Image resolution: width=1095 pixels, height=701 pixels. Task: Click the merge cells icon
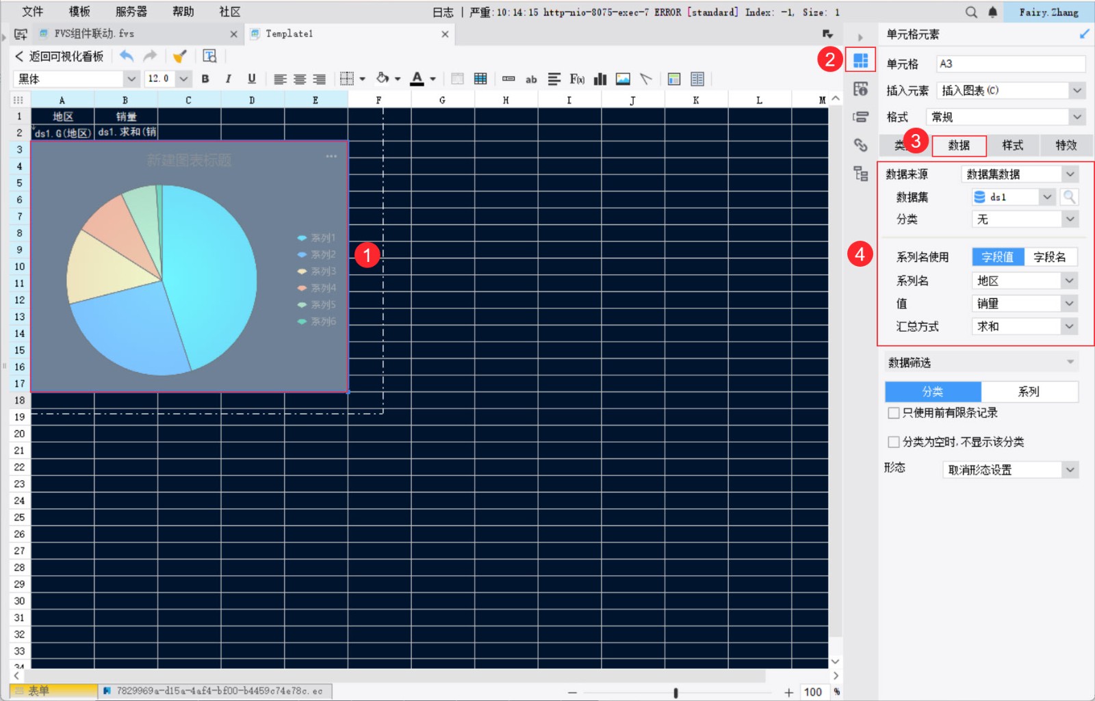pyautogui.click(x=457, y=79)
